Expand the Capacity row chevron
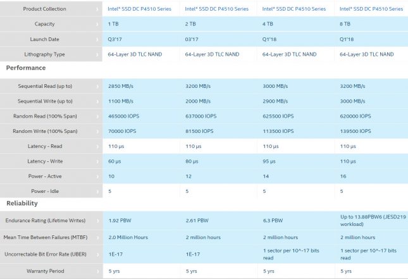The width and height of the screenshot is (408, 279). coord(97,24)
